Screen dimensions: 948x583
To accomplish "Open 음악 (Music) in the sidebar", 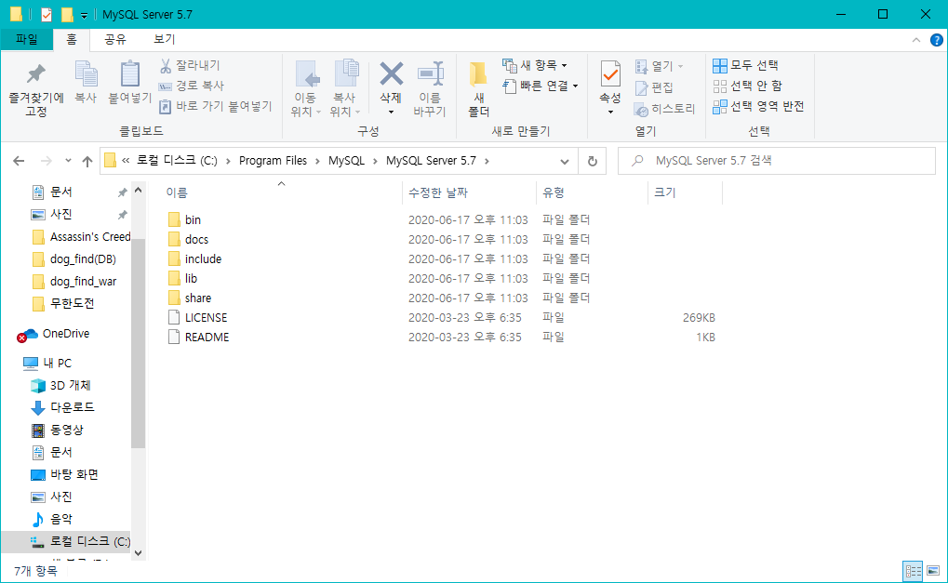I will pos(51,519).
